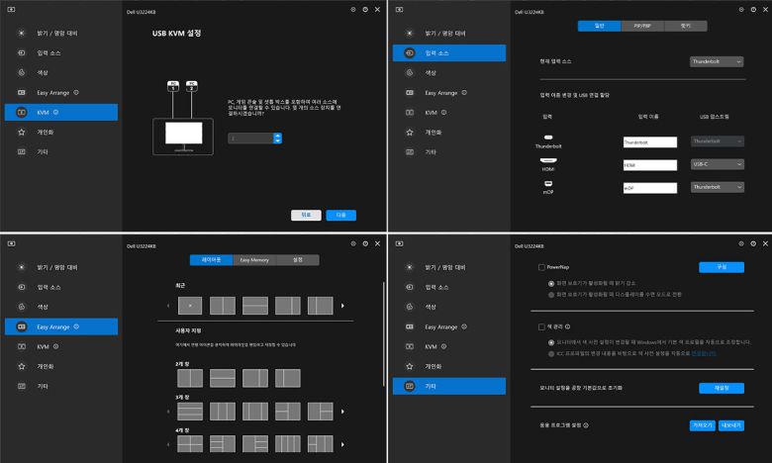The width and height of the screenshot is (772, 463).
Task: Show more 4-window layouts with right arrow
Action: click(342, 444)
